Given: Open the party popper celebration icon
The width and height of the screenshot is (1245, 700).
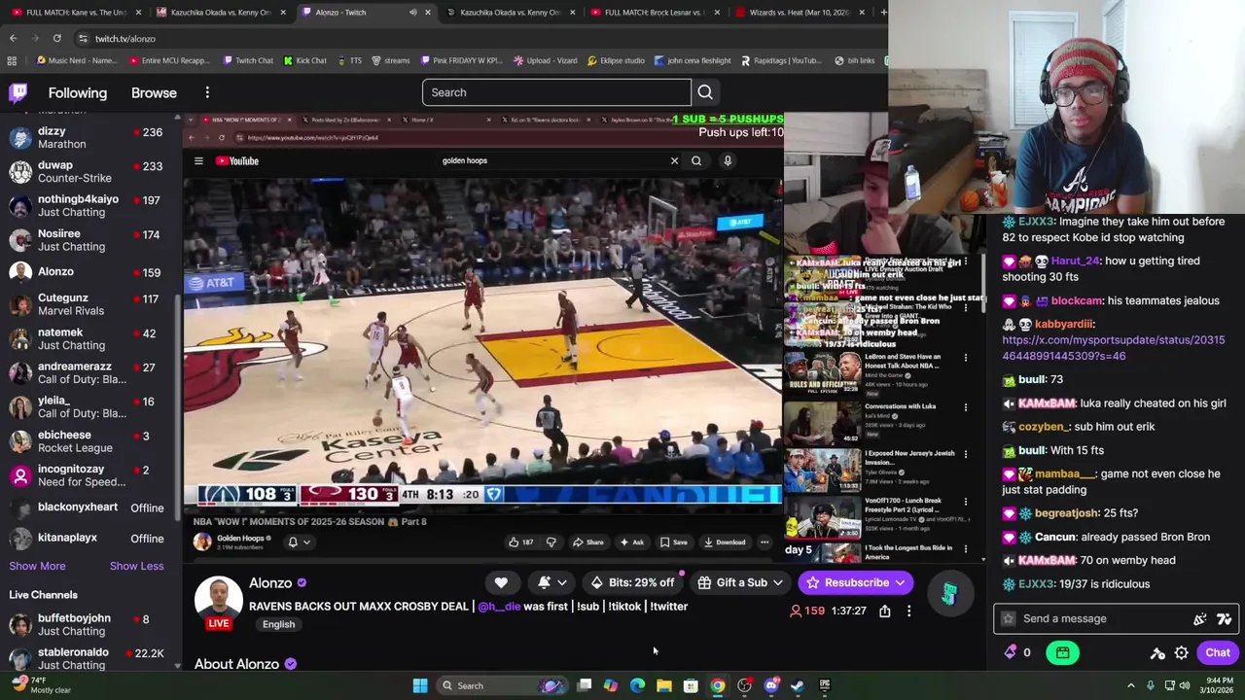Looking at the screenshot, I should [1200, 618].
